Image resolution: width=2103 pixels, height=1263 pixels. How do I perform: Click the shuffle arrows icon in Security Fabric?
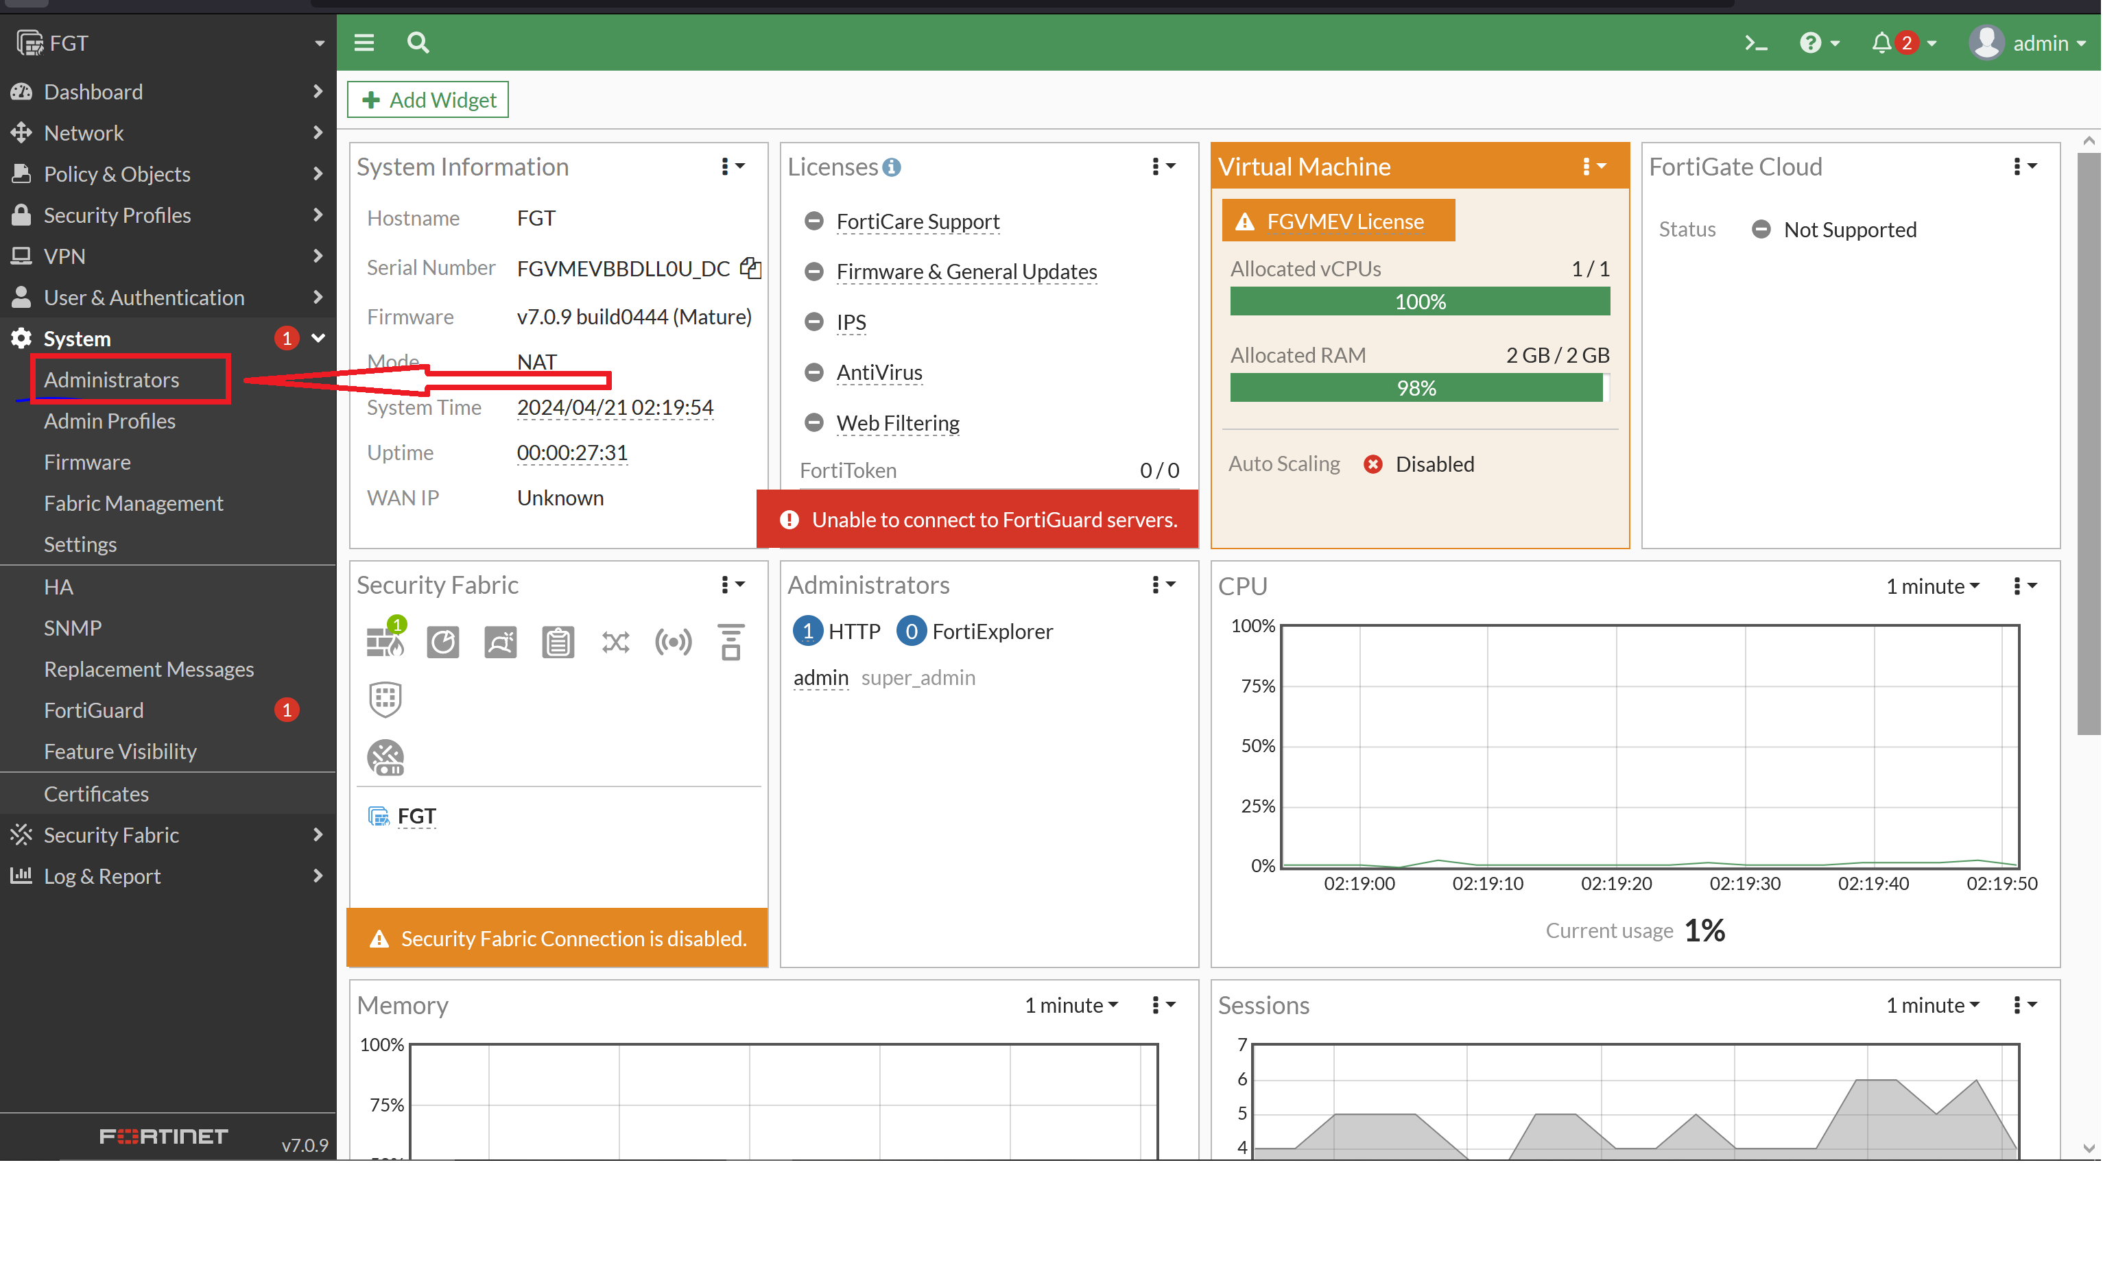(x=615, y=642)
